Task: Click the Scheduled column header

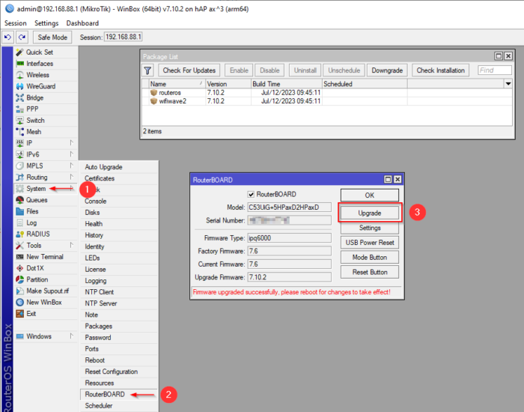Action: point(365,84)
